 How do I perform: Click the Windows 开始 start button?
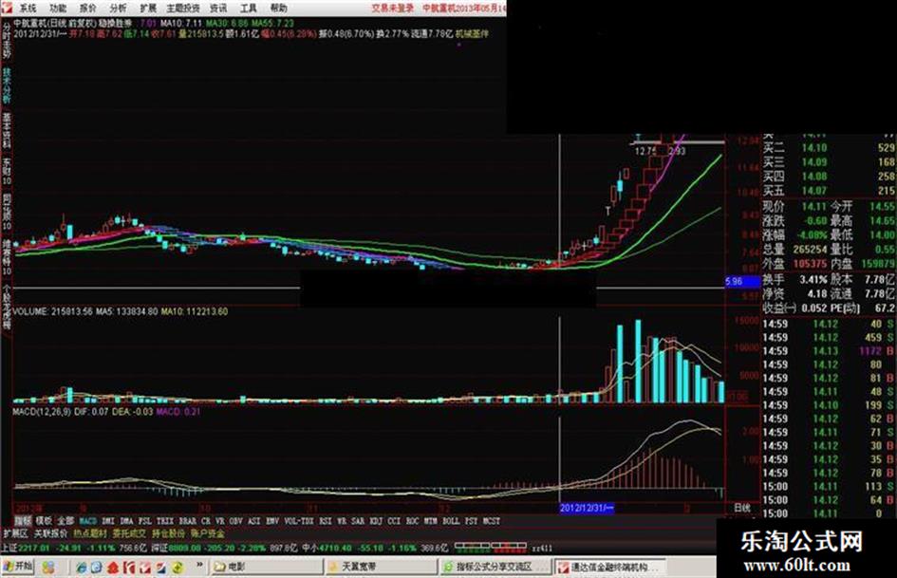(x=17, y=567)
